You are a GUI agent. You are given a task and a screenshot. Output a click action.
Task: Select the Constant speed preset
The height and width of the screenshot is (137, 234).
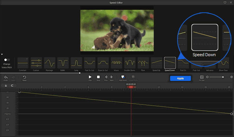tap(23, 63)
